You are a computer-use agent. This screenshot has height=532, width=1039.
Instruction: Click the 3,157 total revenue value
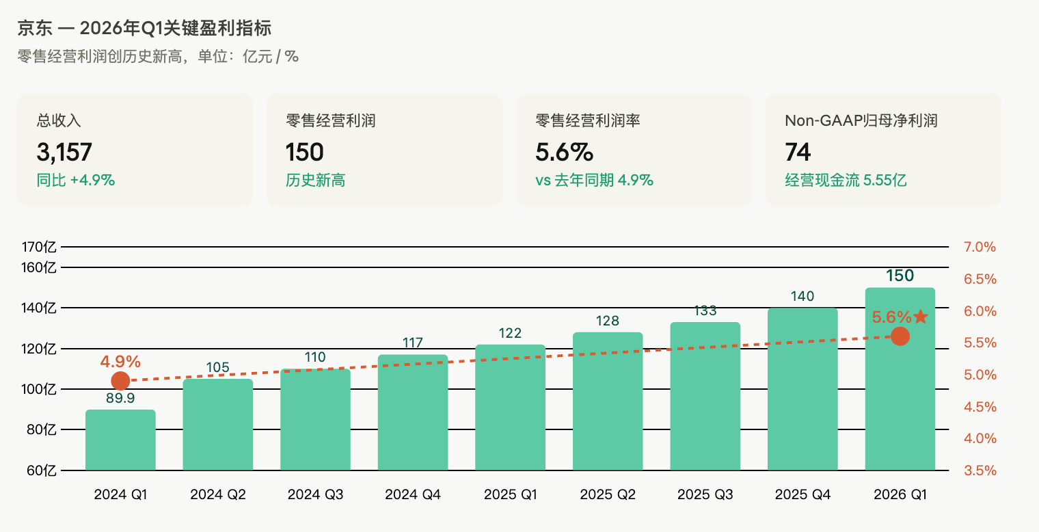coord(64,152)
